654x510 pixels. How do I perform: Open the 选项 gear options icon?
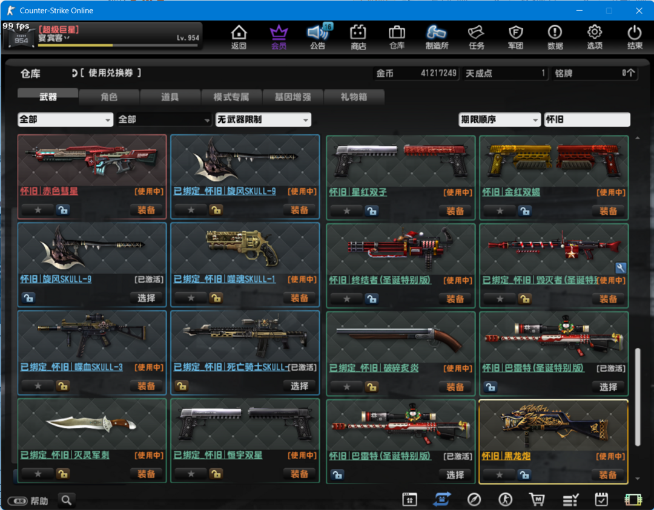[x=595, y=37]
